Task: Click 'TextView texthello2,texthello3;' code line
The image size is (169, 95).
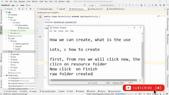Action: [60, 22]
